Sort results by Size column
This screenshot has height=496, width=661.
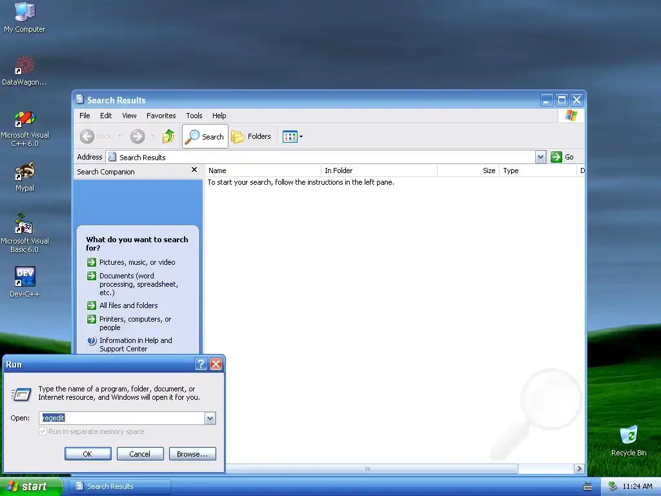(x=469, y=170)
